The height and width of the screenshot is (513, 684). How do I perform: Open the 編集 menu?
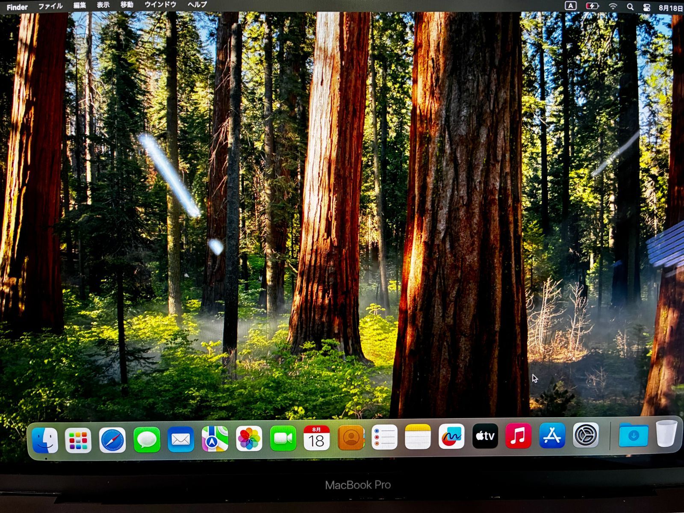point(80,6)
